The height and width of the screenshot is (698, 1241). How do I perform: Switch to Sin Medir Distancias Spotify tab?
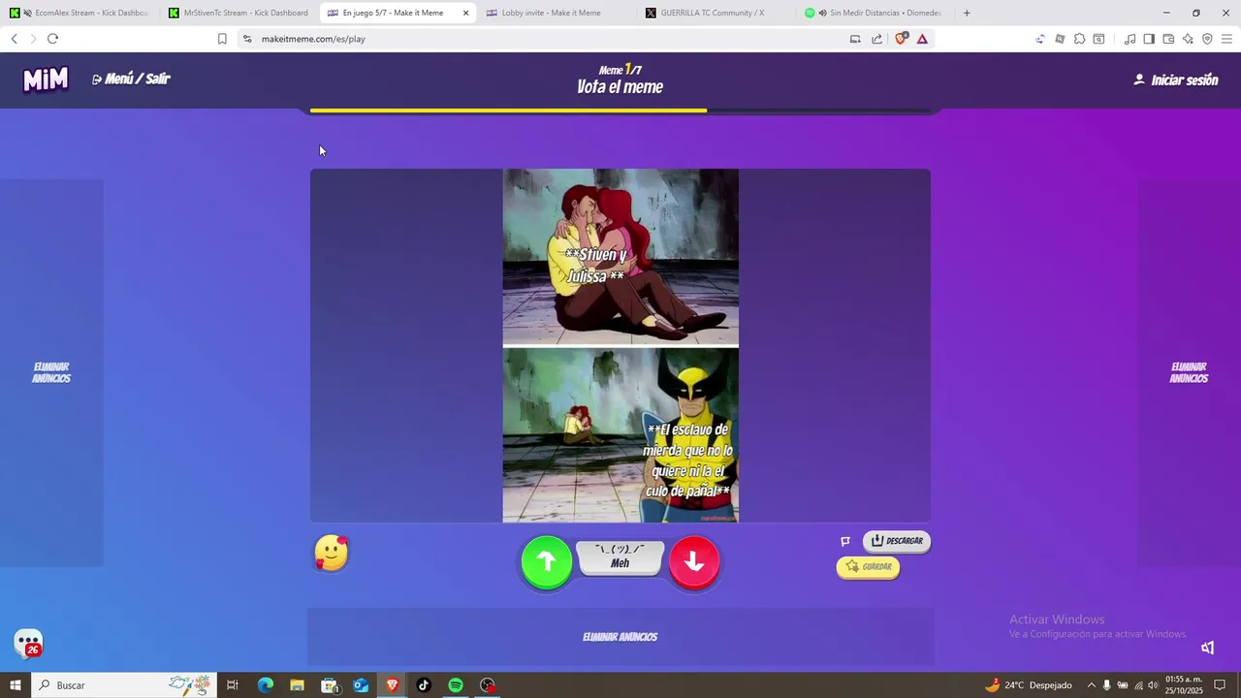[x=875, y=13]
